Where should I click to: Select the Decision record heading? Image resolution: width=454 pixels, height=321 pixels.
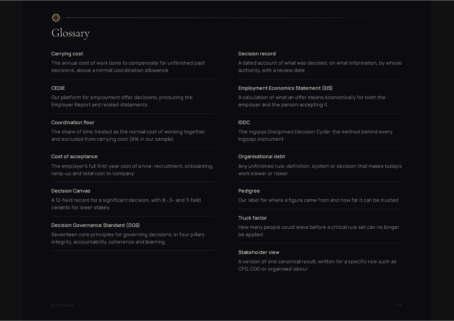click(x=257, y=54)
